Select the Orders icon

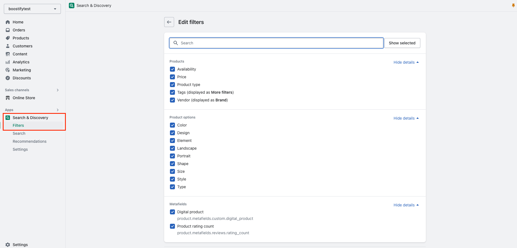tap(8, 30)
